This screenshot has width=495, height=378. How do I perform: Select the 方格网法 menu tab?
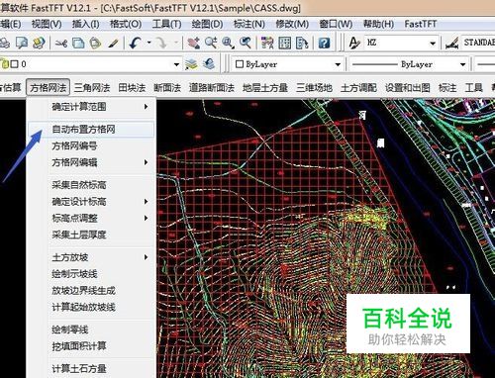pyautogui.click(x=49, y=87)
